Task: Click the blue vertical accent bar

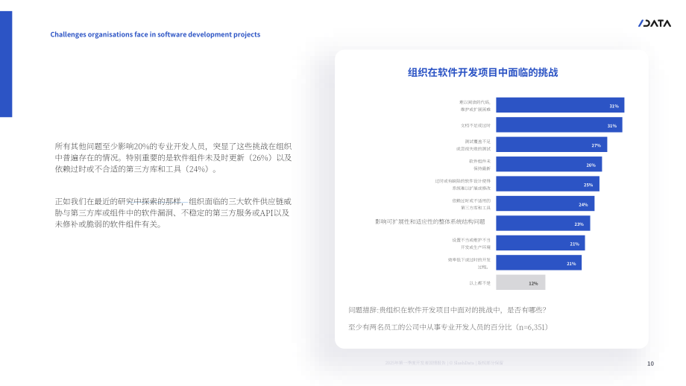Action: tap(6, 64)
